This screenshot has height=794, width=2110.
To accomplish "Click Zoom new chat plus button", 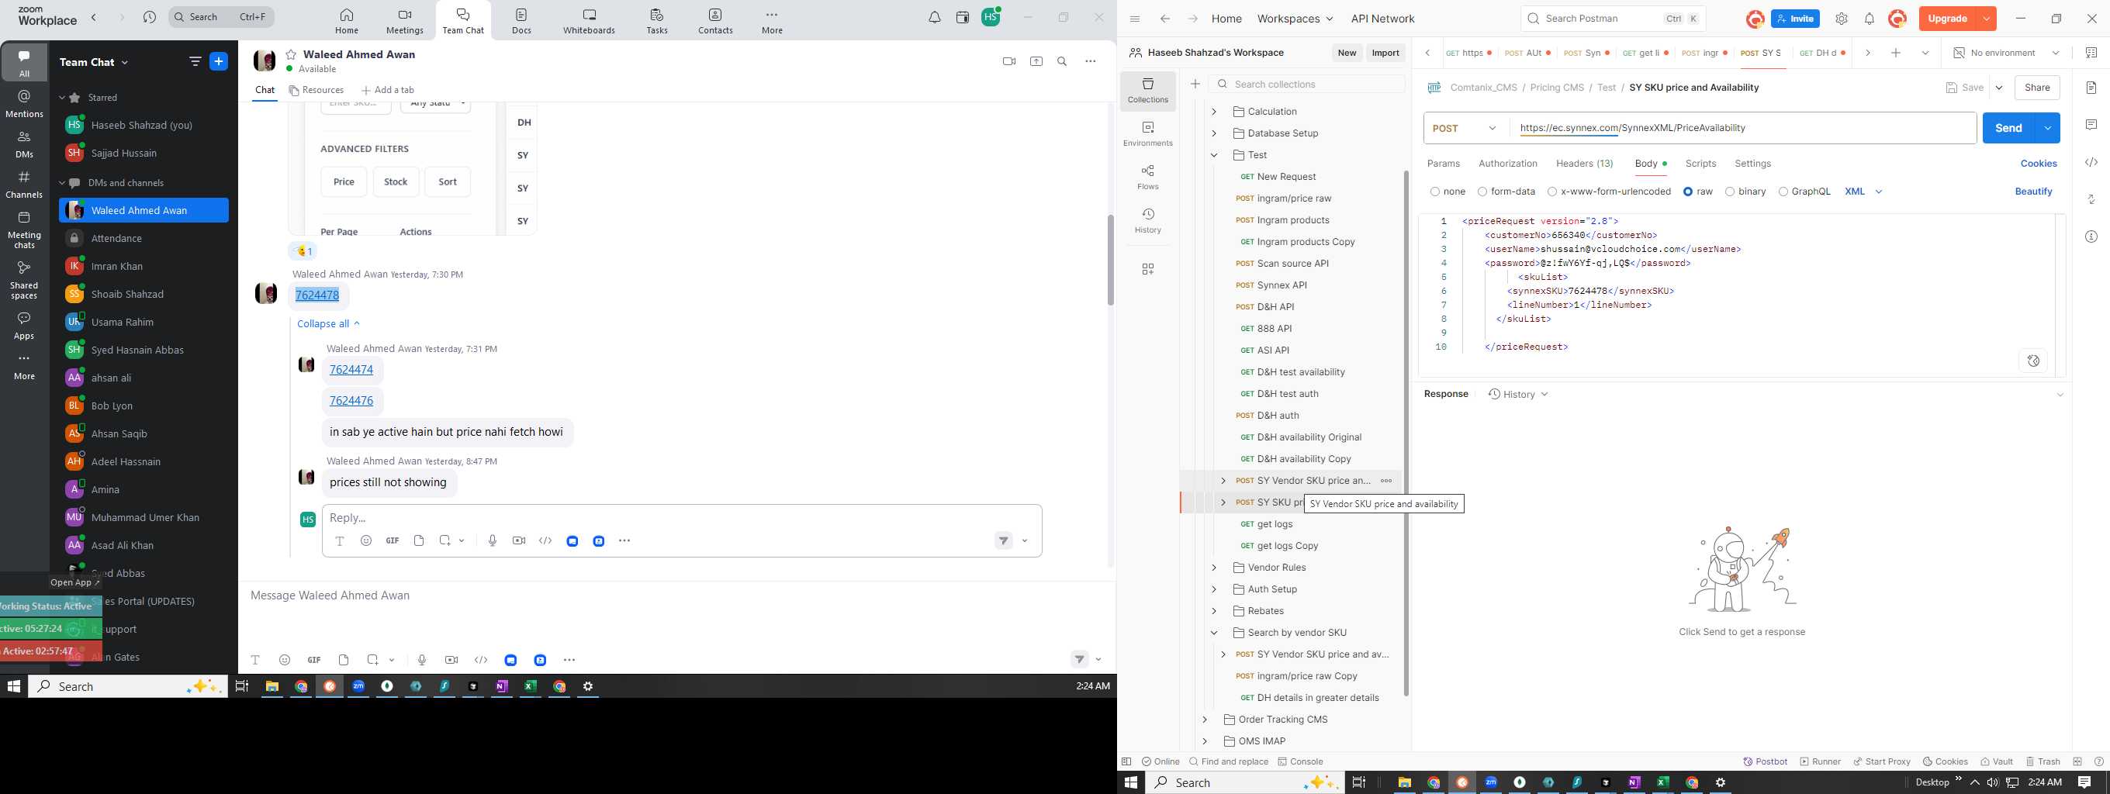I will (x=219, y=61).
